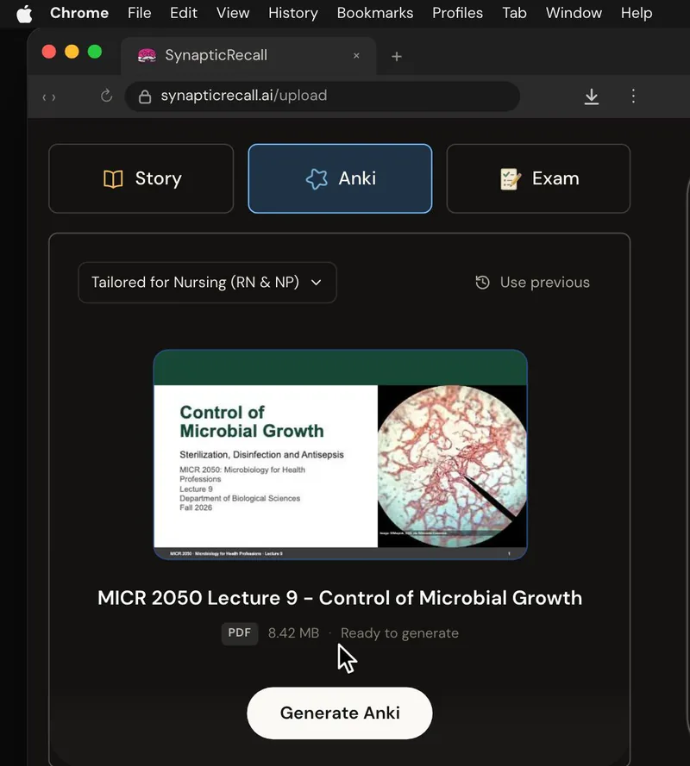Switch to Story mode

(x=141, y=179)
